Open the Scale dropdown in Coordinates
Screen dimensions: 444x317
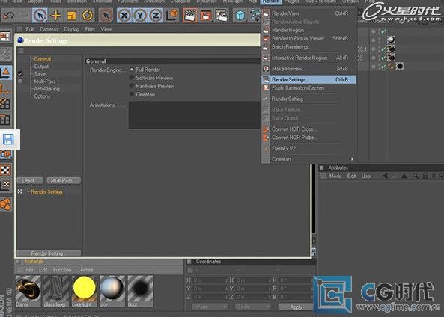pyautogui.click(x=252, y=307)
